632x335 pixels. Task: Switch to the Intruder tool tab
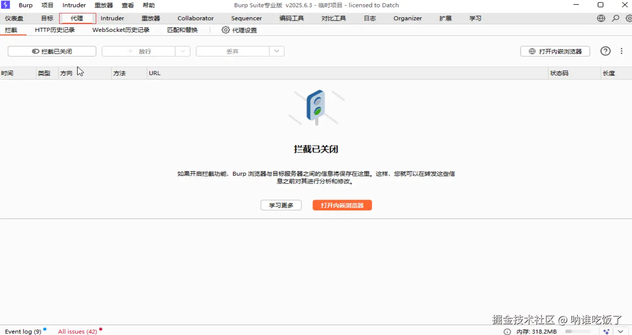tap(112, 18)
